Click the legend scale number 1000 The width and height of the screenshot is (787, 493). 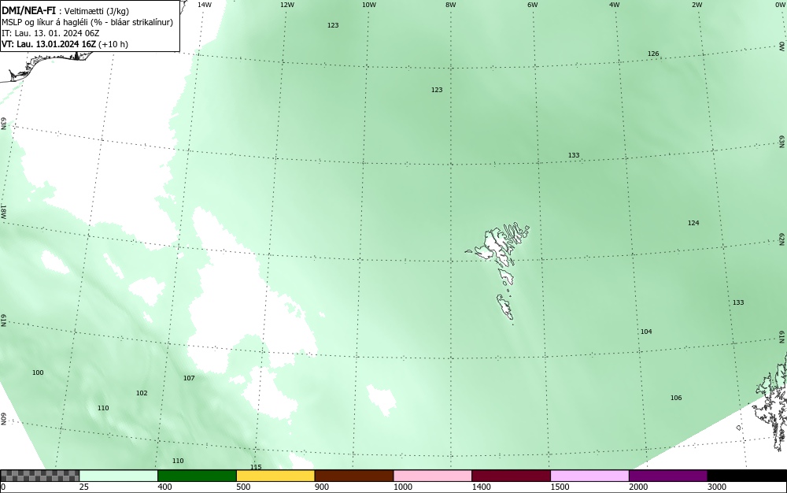click(x=402, y=487)
